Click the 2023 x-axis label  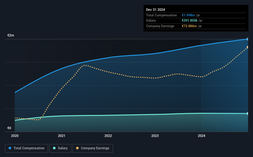click(155, 136)
